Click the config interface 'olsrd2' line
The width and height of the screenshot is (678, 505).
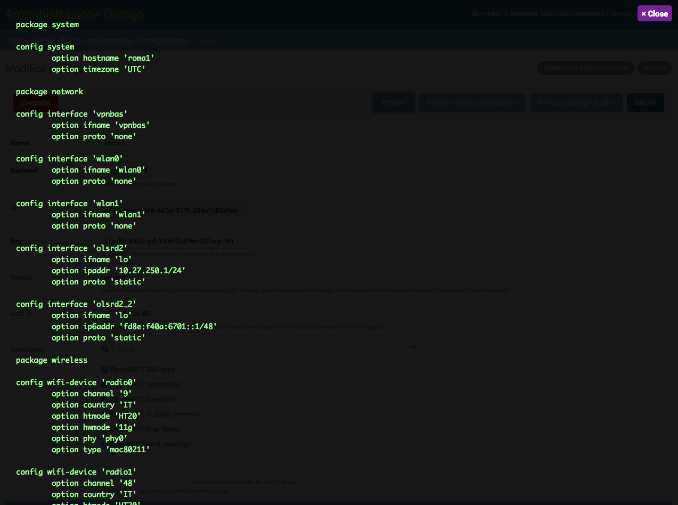[x=72, y=248]
